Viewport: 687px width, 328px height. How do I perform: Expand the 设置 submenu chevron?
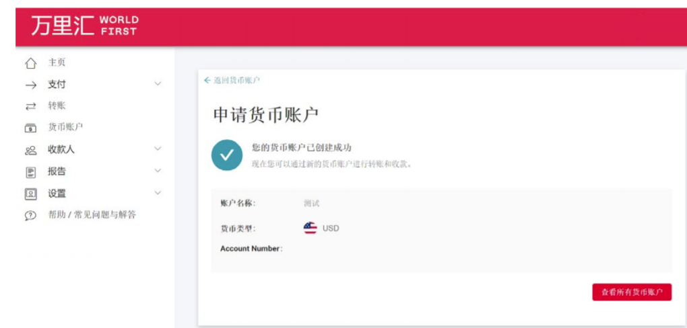point(158,193)
